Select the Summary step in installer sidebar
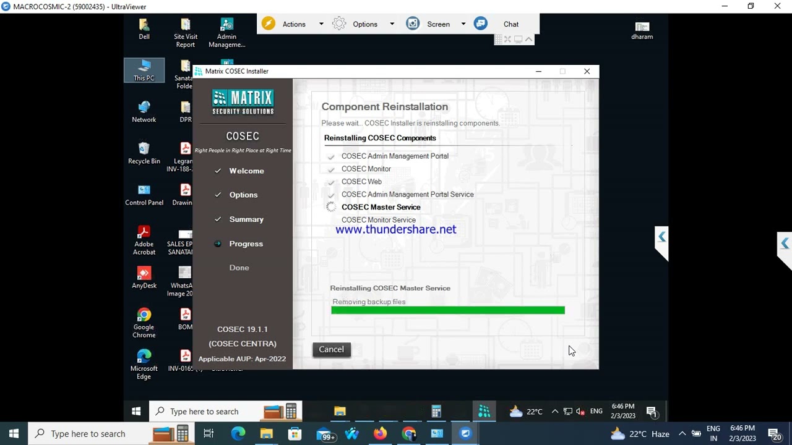 [246, 219]
